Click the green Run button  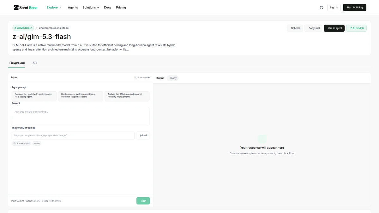(143, 201)
